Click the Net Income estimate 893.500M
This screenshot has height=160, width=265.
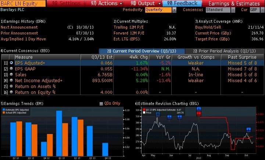(x=102, y=80)
